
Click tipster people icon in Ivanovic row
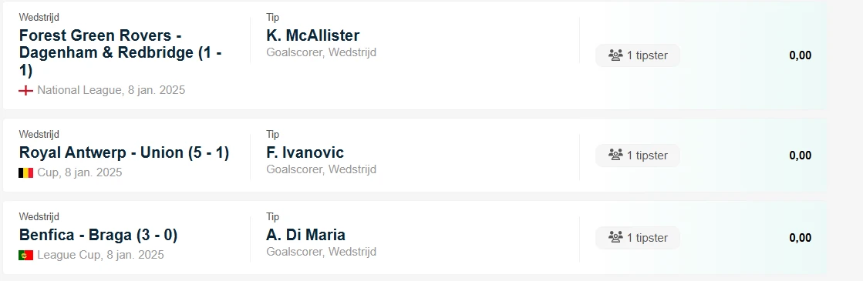[615, 155]
